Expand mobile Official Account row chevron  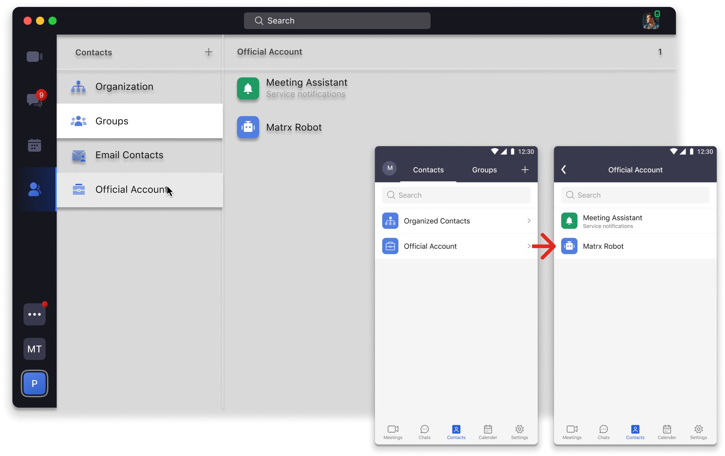pyautogui.click(x=529, y=246)
